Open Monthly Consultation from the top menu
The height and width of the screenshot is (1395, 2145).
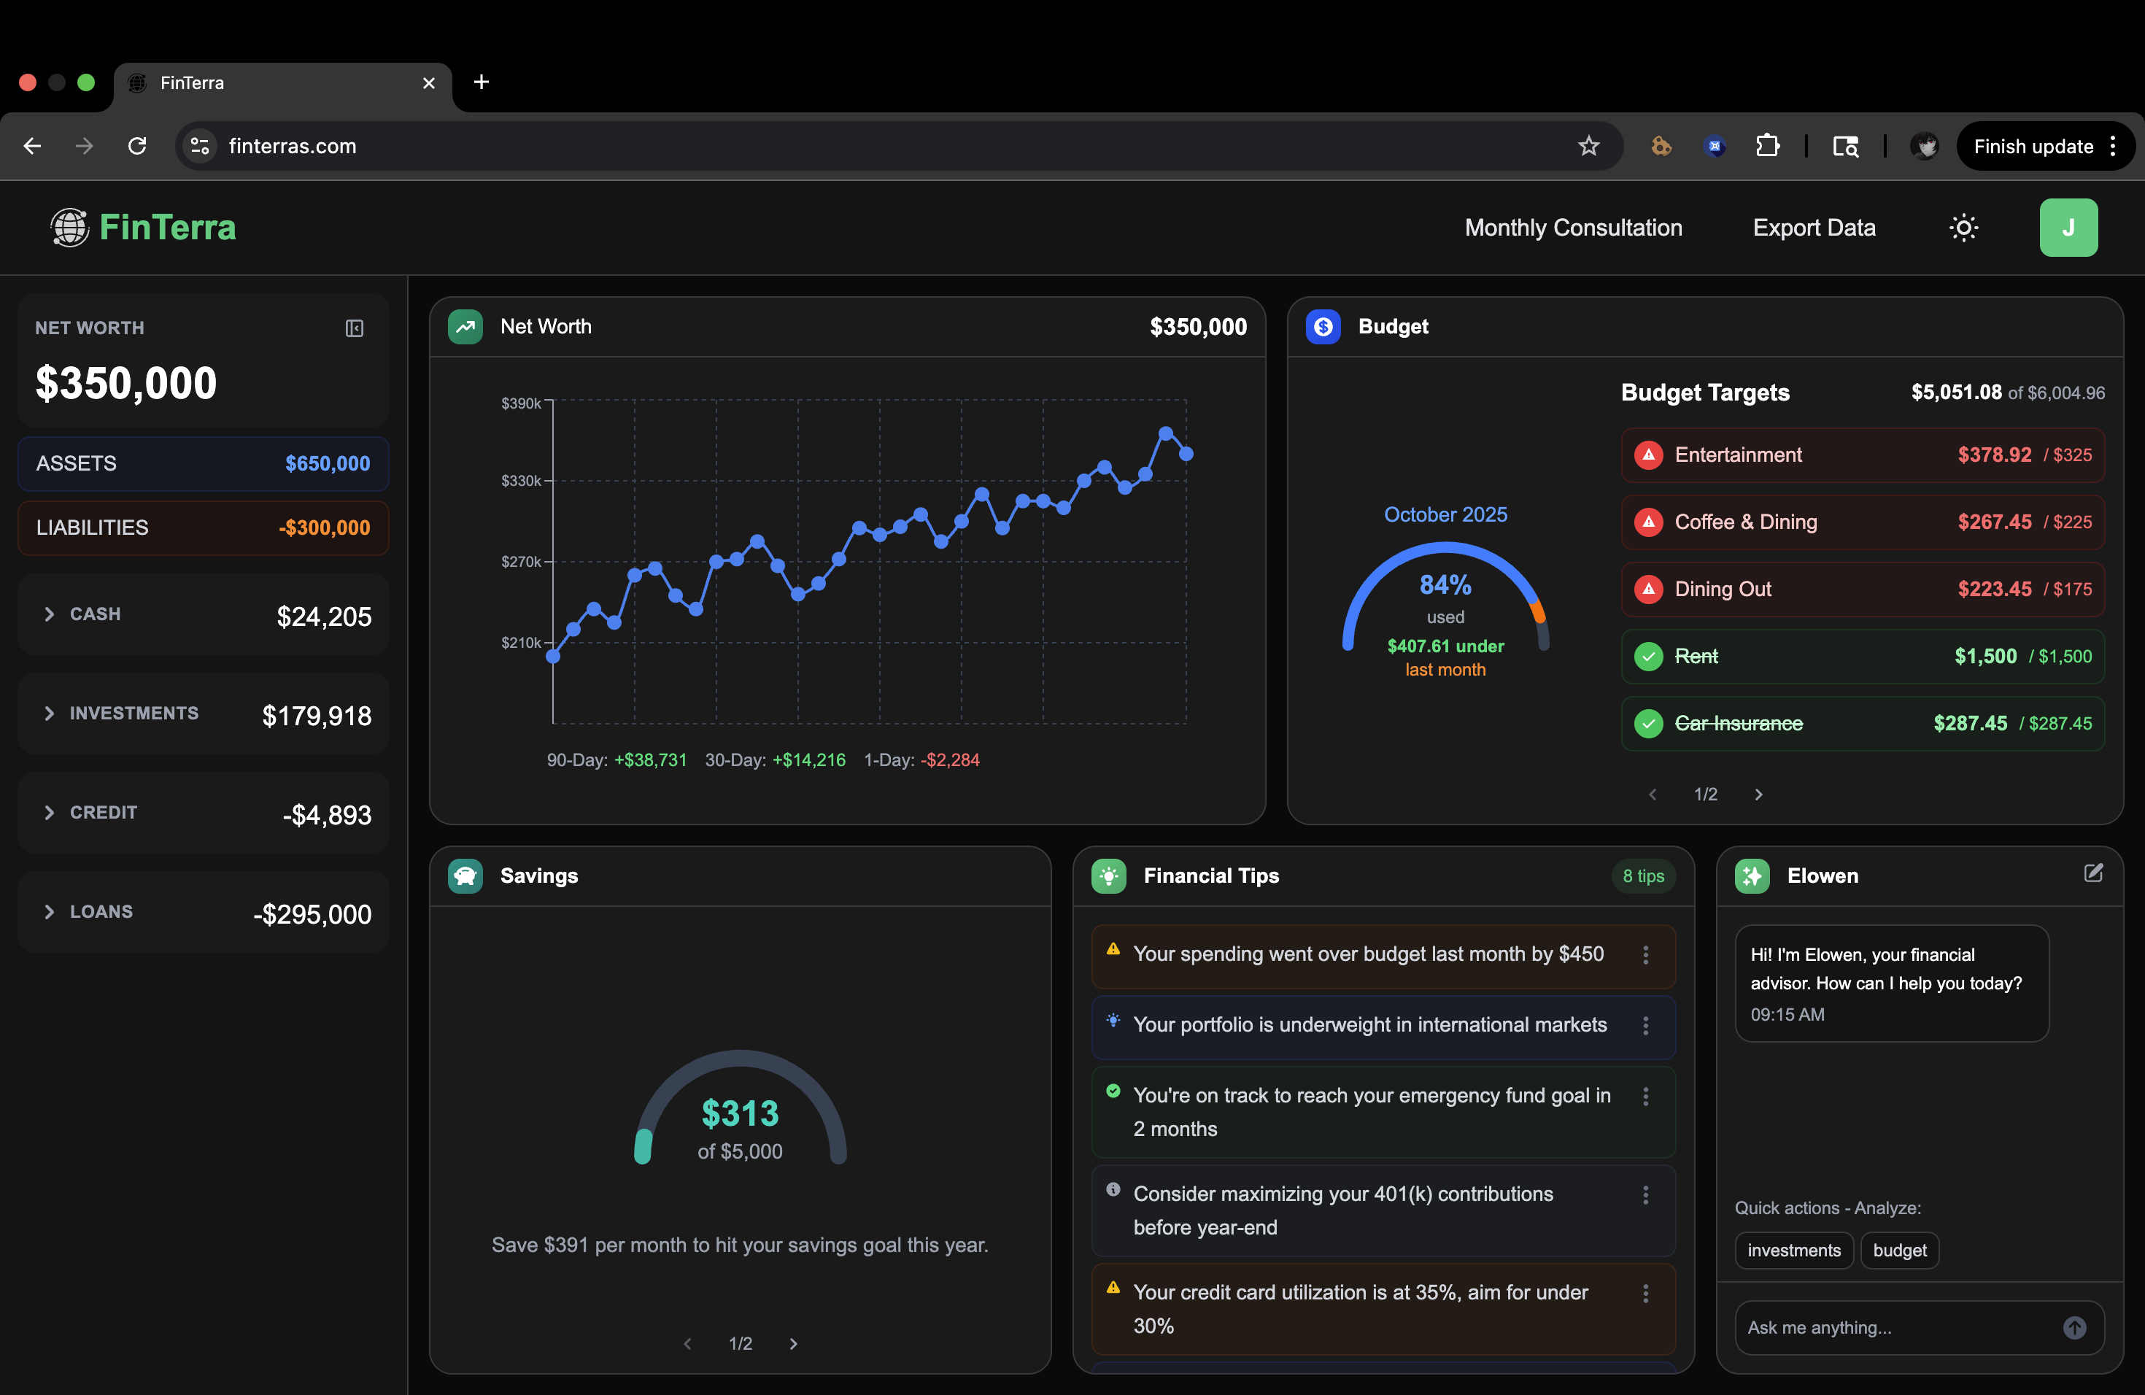[1573, 228]
